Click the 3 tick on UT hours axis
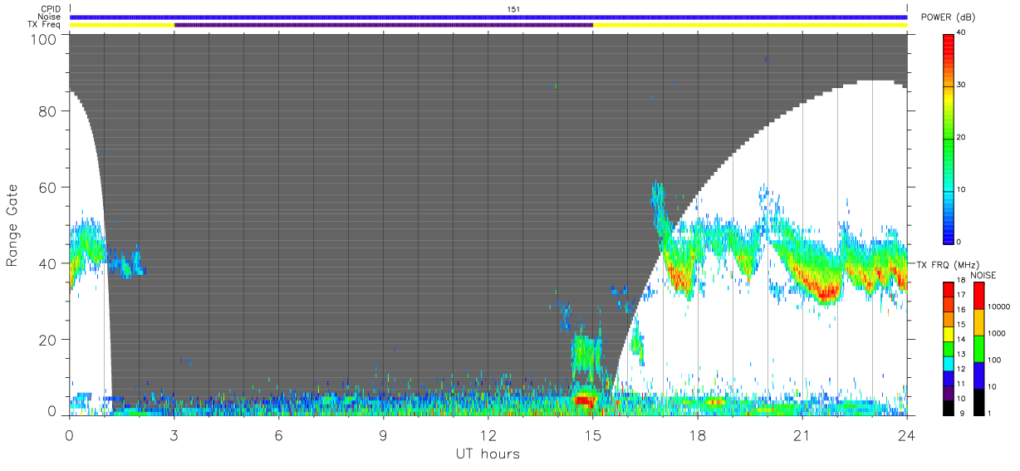Screen dimensions: 1020x471 pos(174,435)
